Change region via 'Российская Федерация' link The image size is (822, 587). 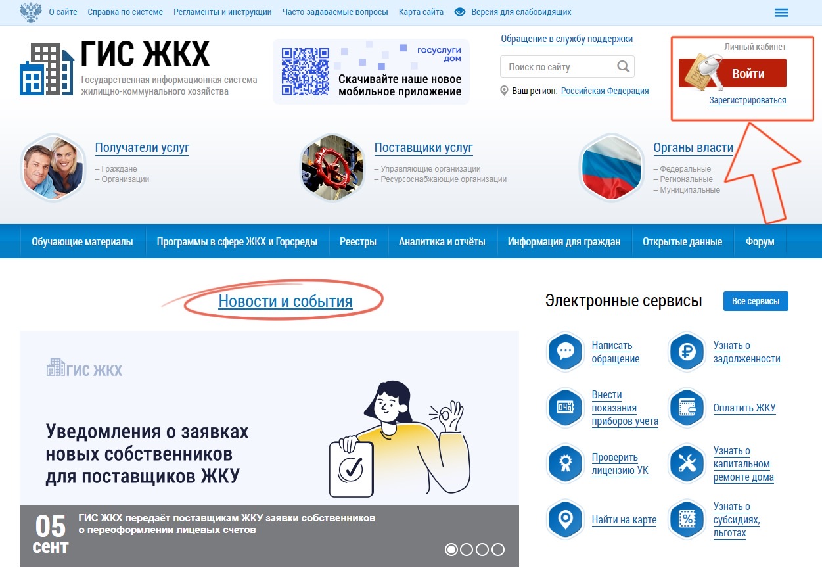(605, 91)
